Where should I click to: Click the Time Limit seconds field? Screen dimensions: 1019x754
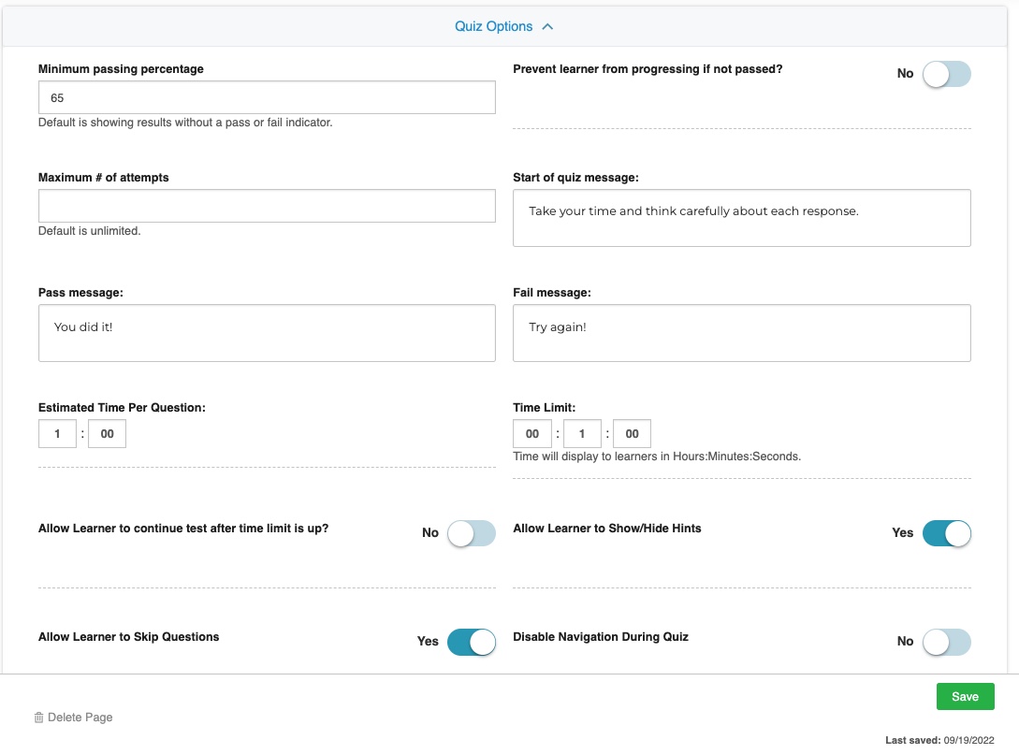631,433
